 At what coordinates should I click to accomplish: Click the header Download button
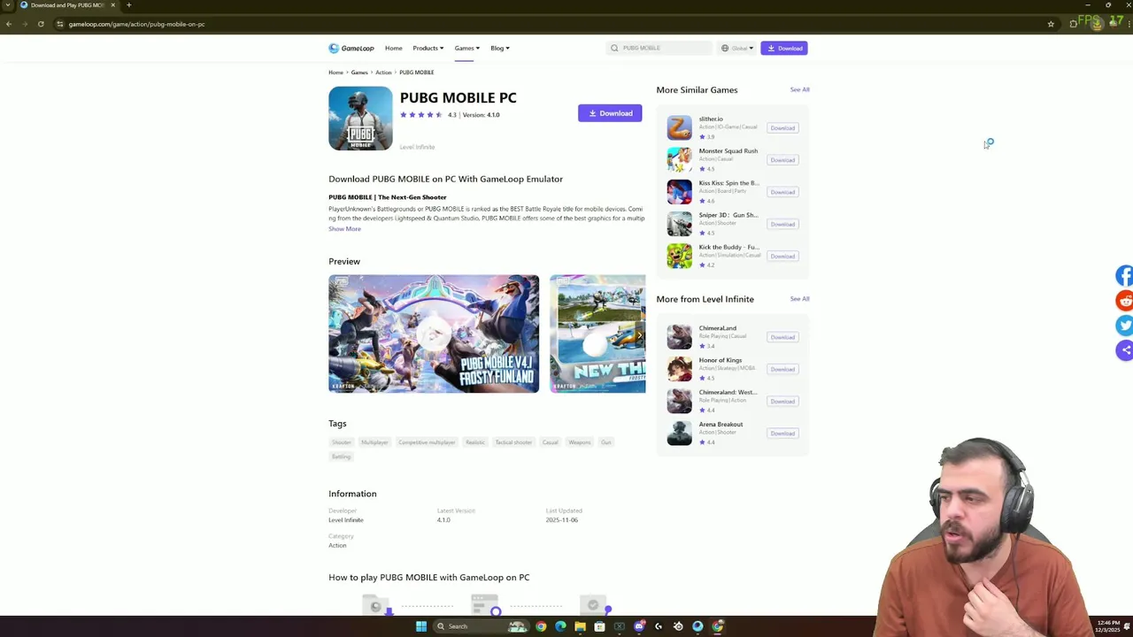click(784, 48)
